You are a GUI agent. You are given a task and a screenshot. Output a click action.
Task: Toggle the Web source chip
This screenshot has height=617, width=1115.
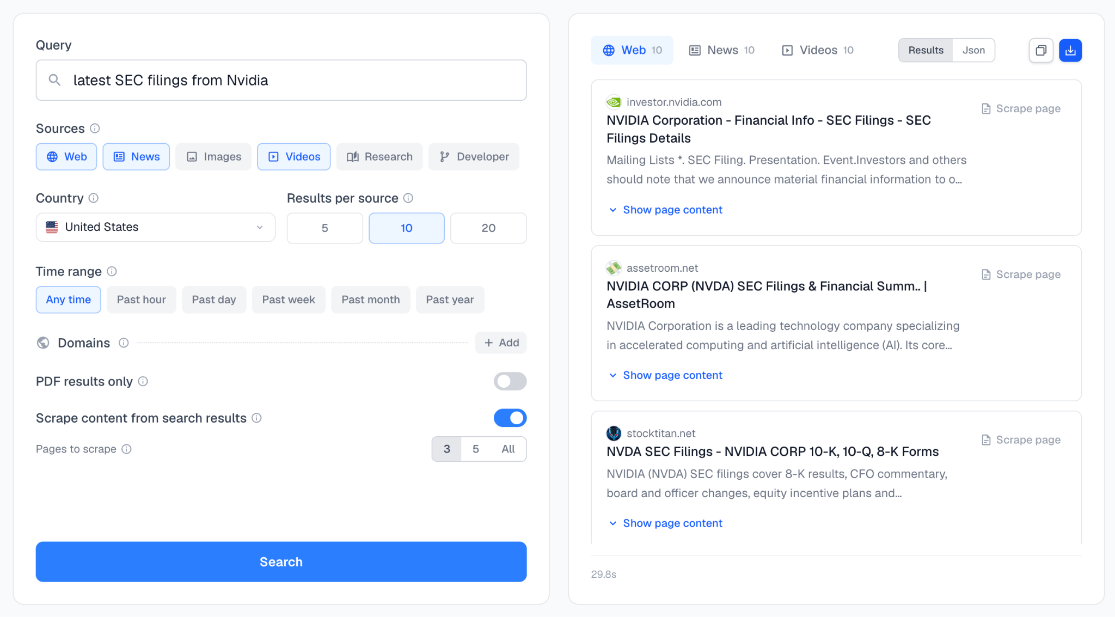click(x=66, y=157)
